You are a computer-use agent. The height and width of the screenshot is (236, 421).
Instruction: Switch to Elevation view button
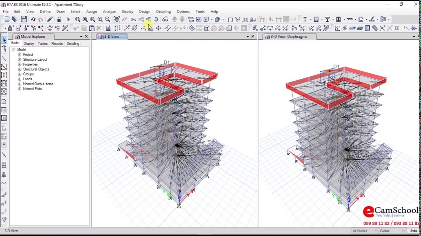pyautogui.click(x=149, y=19)
